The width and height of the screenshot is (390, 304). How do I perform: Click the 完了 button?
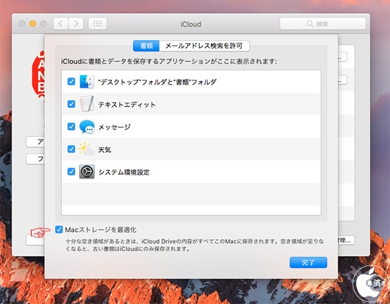tap(308, 263)
